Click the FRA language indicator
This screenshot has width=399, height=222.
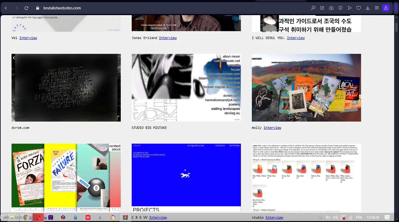(x=359, y=217)
